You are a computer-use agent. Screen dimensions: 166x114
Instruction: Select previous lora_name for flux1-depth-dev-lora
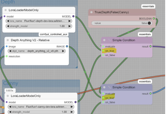8,21
